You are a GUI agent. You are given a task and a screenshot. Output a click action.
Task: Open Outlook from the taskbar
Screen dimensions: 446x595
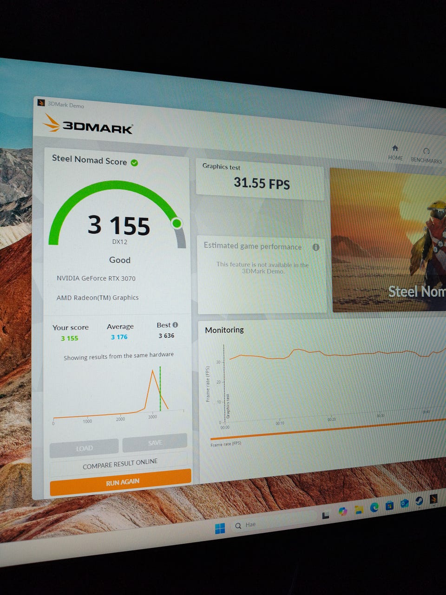[405, 503]
